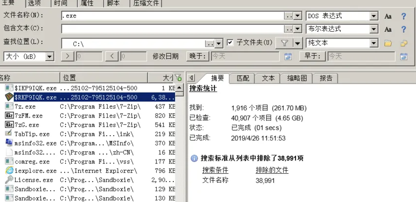Select the msinfo32 row sized 16 KB
Viewport: 416px width, 202px height.
pyautogui.click(x=88, y=152)
